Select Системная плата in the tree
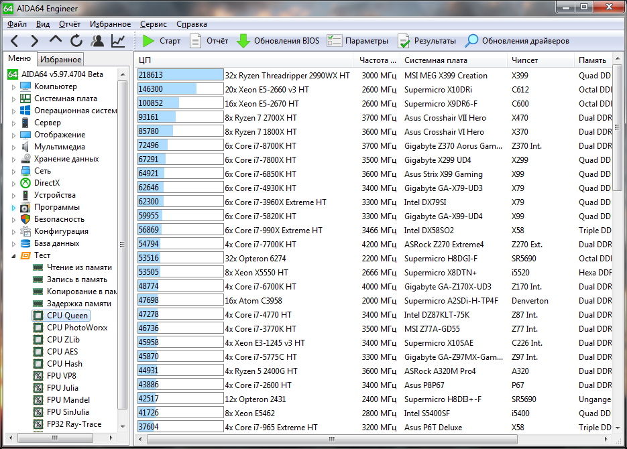The height and width of the screenshot is (449, 627). [x=66, y=99]
